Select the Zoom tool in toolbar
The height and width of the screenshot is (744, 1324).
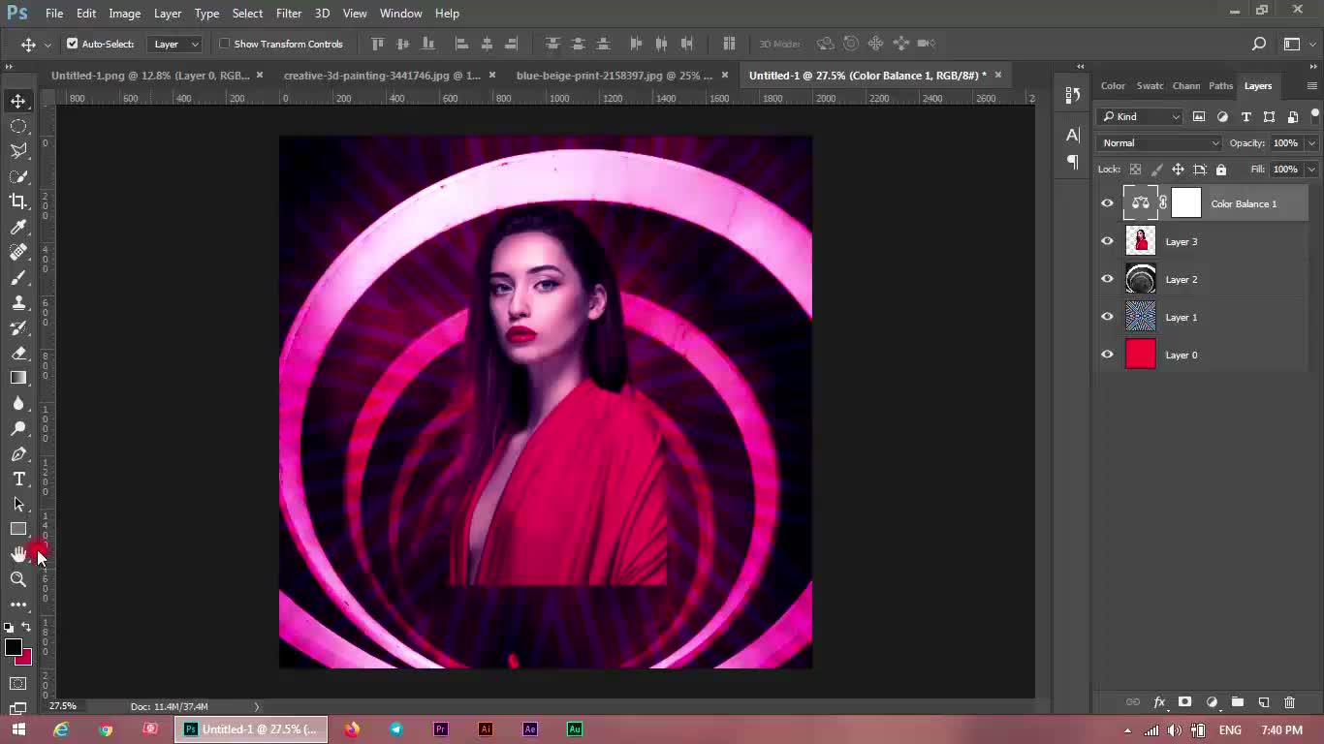coord(18,579)
